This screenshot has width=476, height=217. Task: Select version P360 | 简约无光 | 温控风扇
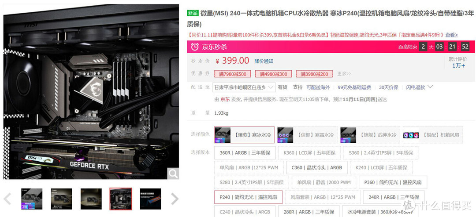click(393, 182)
